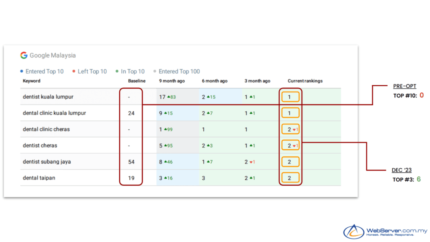Click the Current rankings column header
Viewport: 430px width, 242px height.
(305, 81)
